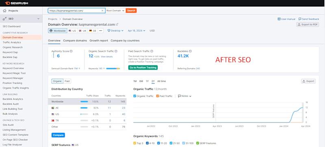Expand the Desktop device dropdown

point(115,31)
